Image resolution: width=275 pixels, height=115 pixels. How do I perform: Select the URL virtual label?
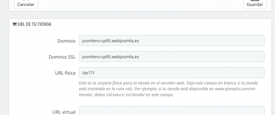[x=64, y=112]
